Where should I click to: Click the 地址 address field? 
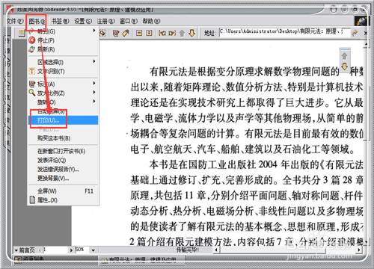(x=284, y=32)
